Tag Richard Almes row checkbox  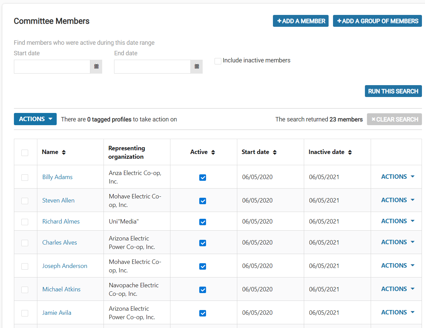coord(25,222)
